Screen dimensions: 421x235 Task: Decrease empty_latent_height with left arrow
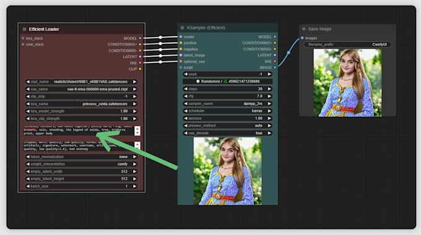click(28, 179)
